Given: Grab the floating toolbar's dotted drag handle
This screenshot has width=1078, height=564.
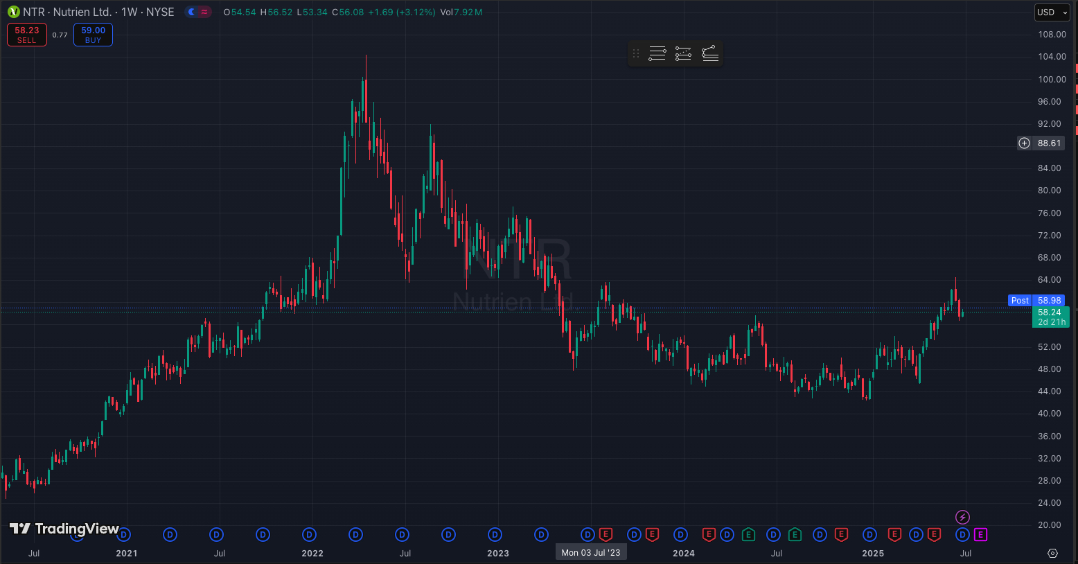Looking at the screenshot, I should [636, 53].
